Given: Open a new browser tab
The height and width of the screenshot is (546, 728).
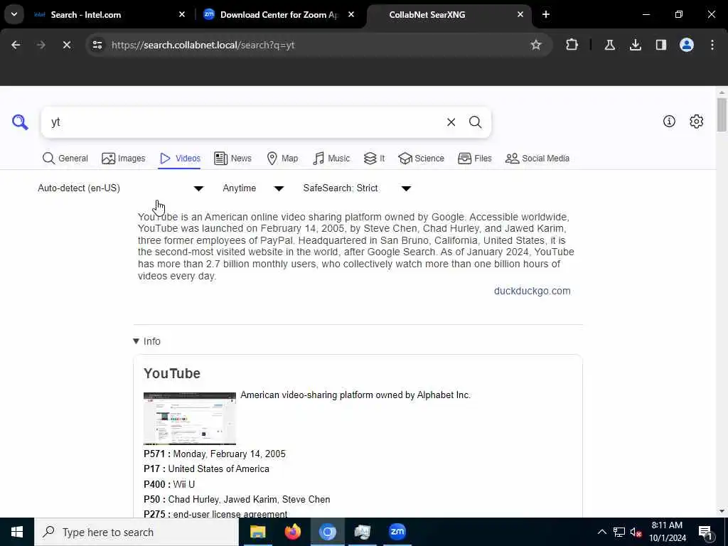Looking at the screenshot, I should [x=545, y=14].
